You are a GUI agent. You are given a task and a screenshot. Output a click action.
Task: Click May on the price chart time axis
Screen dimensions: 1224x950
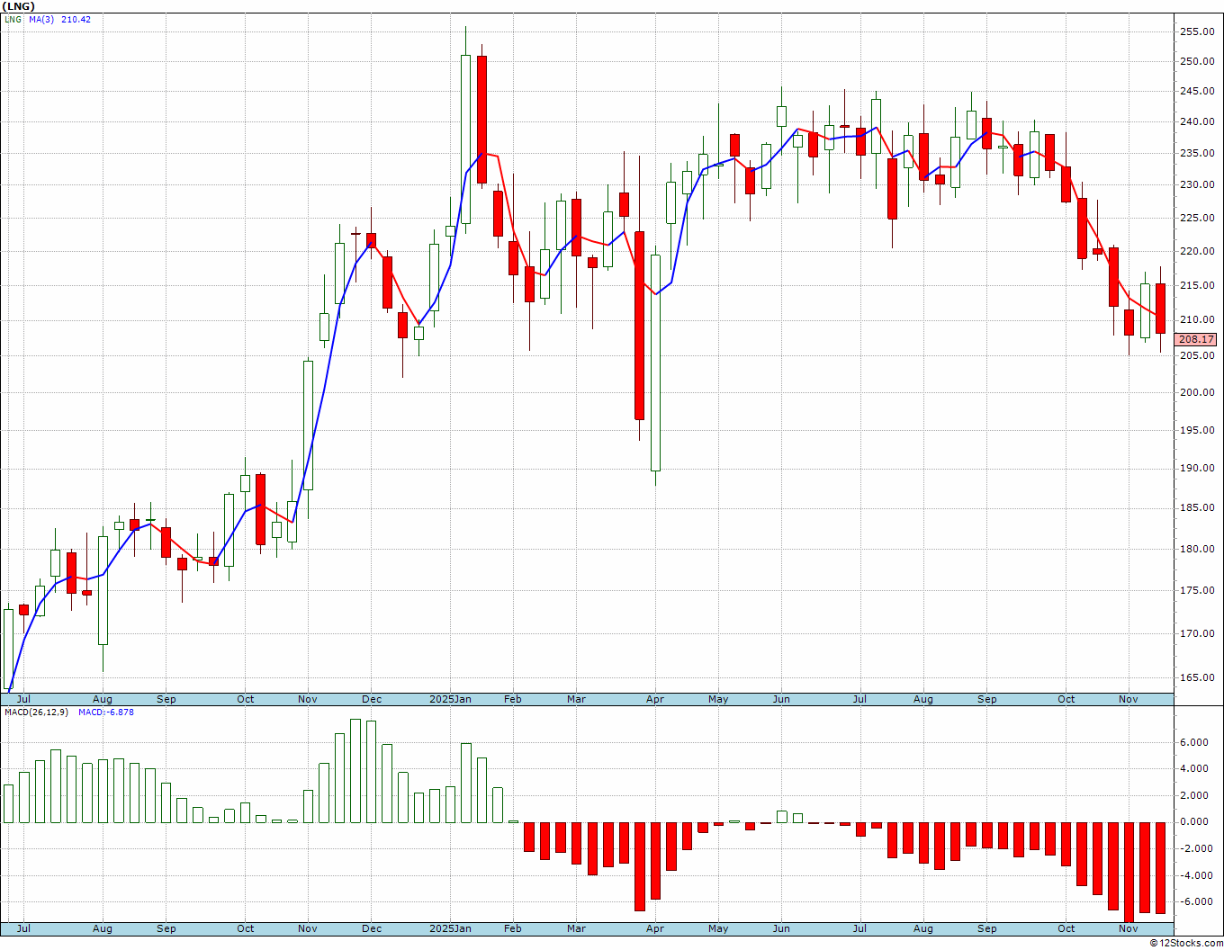point(718,699)
